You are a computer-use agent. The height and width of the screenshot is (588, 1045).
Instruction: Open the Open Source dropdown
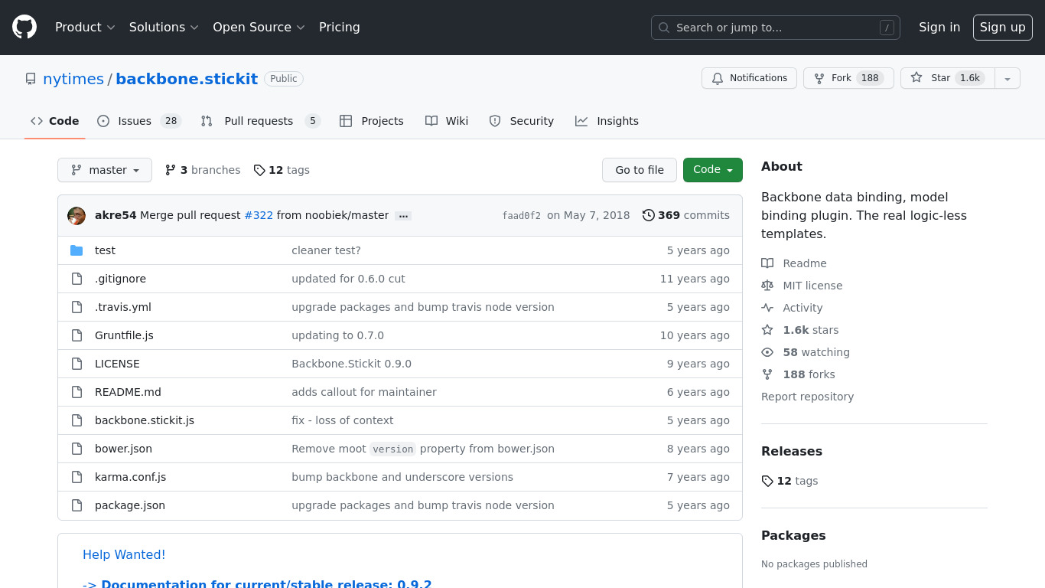[x=259, y=27]
